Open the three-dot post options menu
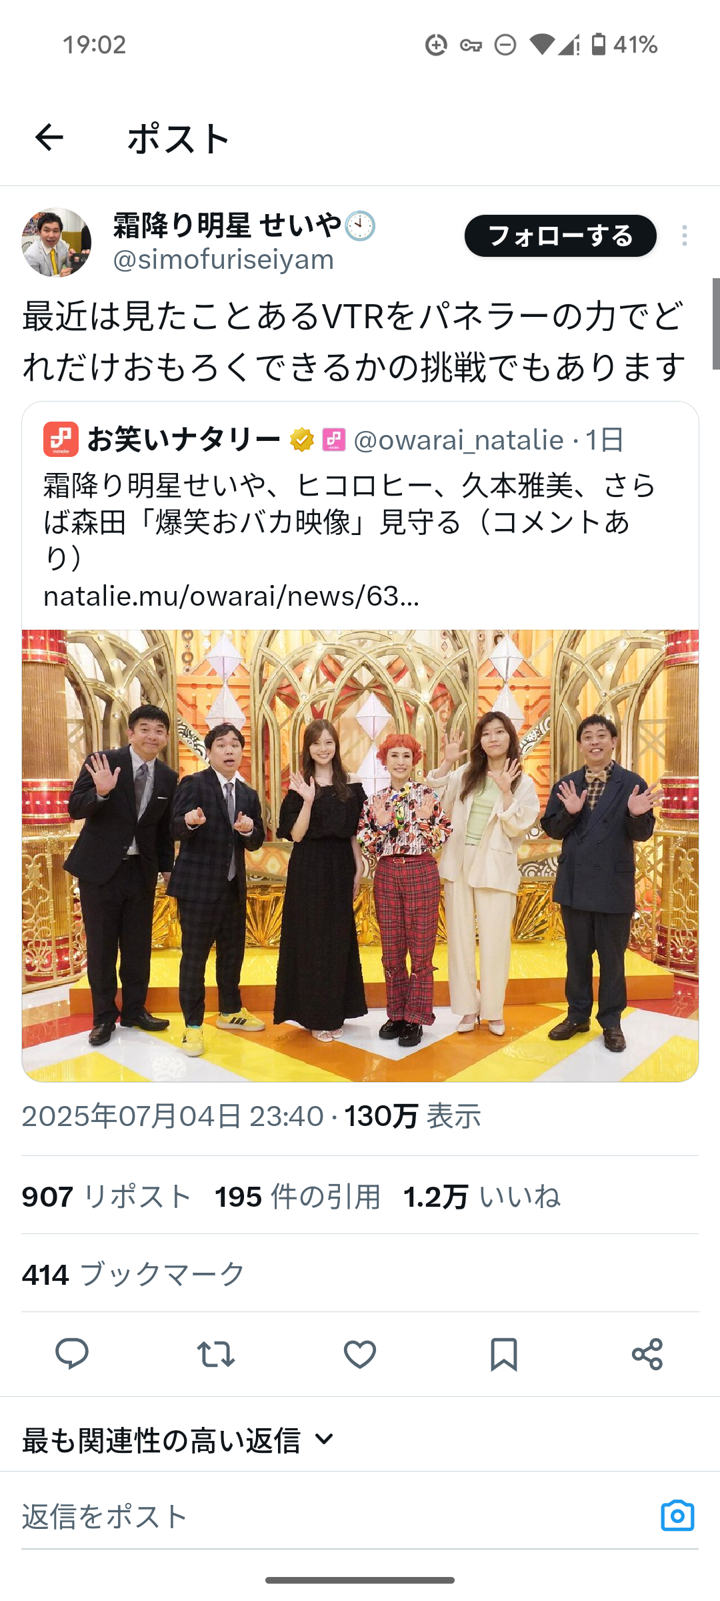The image size is (720, 1601). tap(685, 235)
